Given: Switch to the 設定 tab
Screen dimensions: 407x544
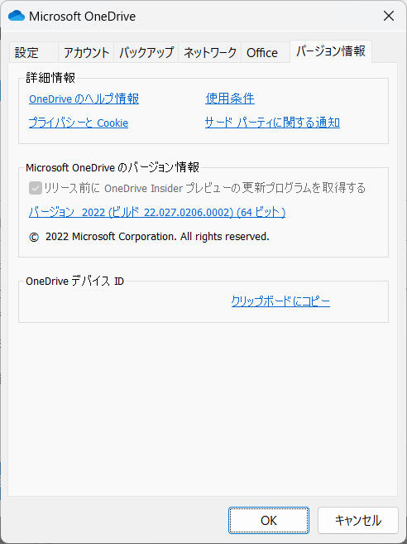Looking at the screenshot, I should click(x=33, y=53).
